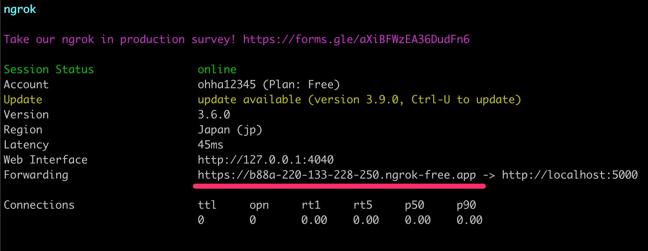Select the version number 3.6.0
This screenshot has height=251, width=648.
coord(214,115)
